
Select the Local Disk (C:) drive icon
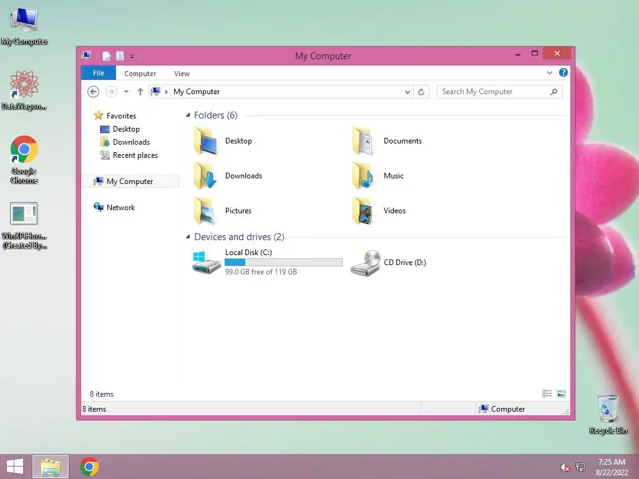click(x=207, y=263)
